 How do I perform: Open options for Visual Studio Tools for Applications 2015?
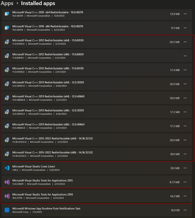(185, 182)
